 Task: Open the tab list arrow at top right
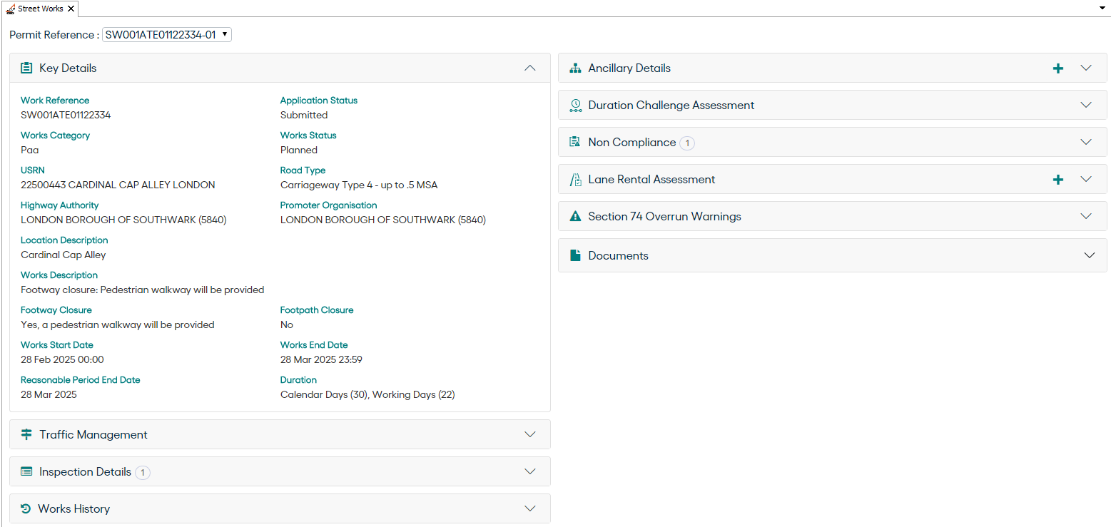click(x=1103, y=7)
